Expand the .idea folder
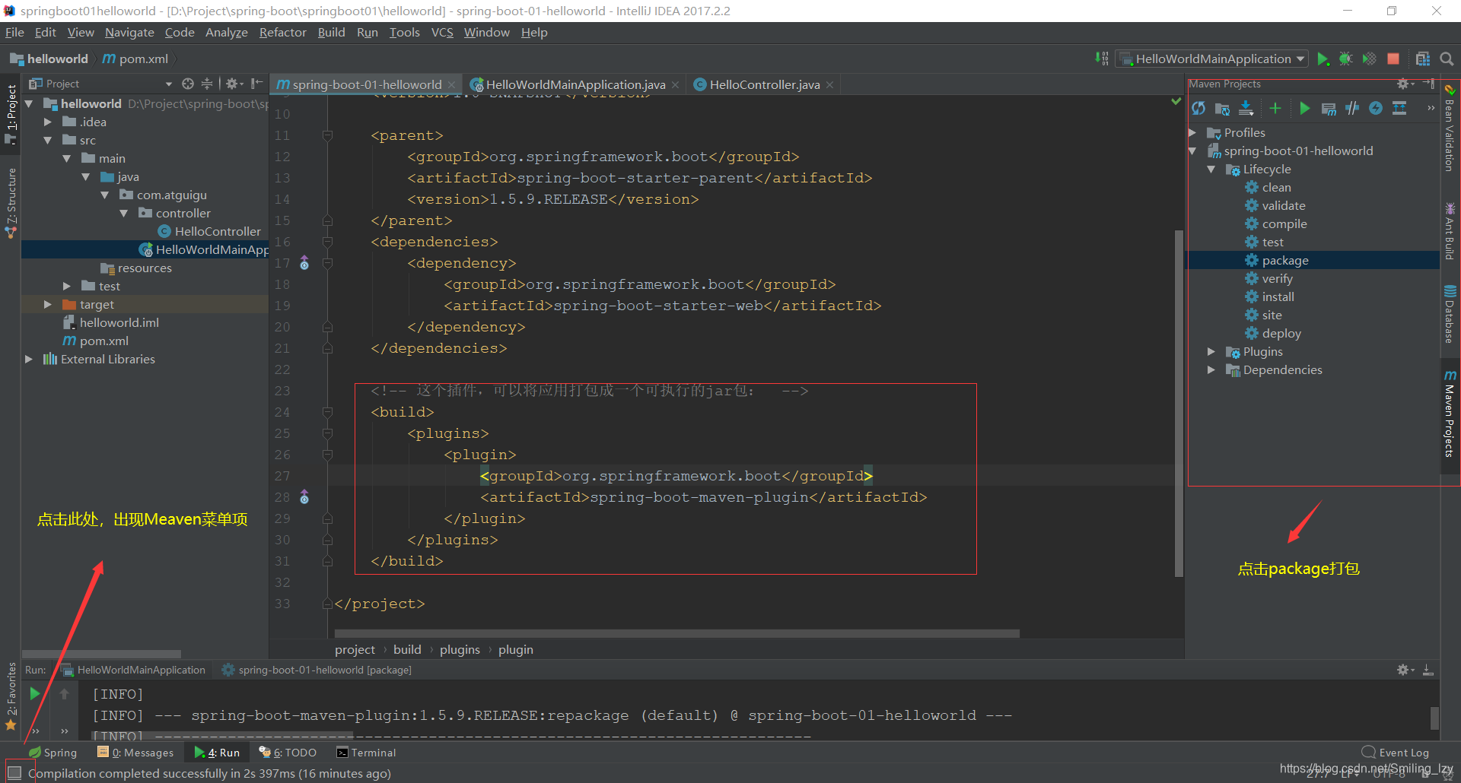The width and height of the screenshot is (1461, 783). (x=48, y=122)
